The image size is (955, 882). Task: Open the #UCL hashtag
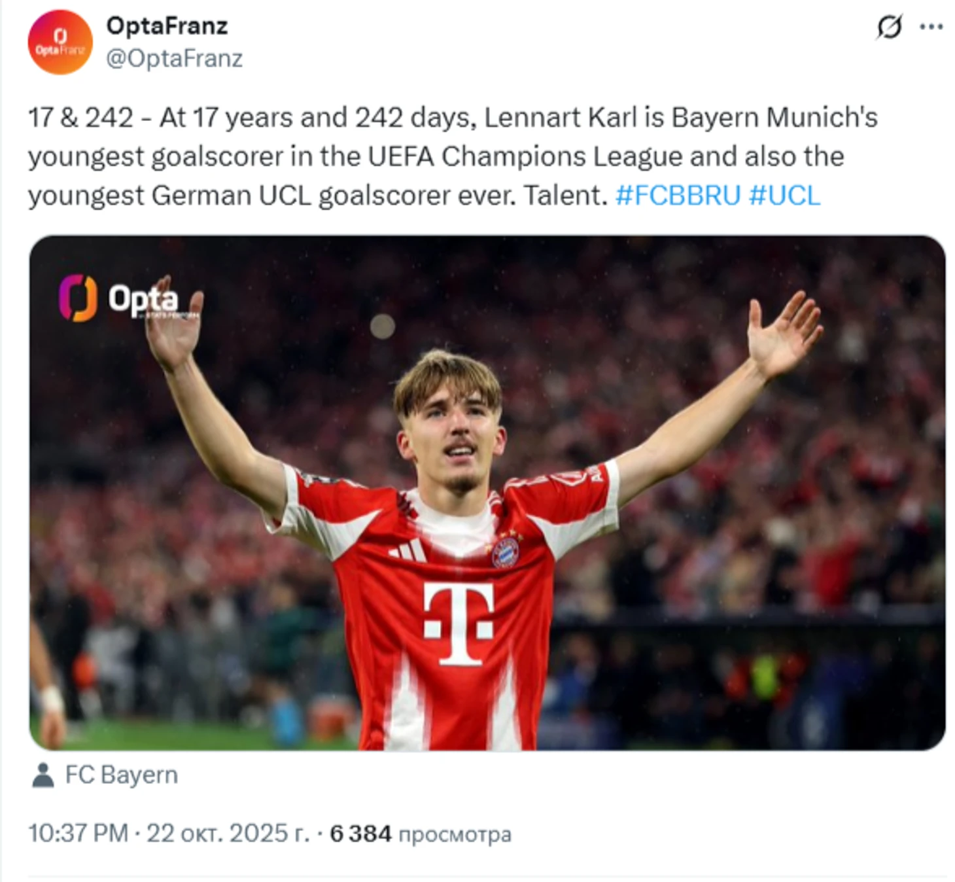coord(784,196)
